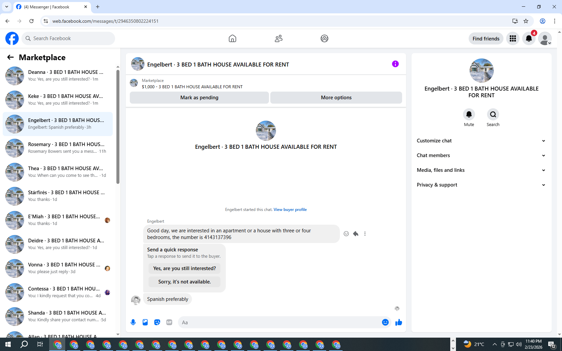Click Mark as pending button
Screen dimensions: 562x351
click(x=199, y=98)
